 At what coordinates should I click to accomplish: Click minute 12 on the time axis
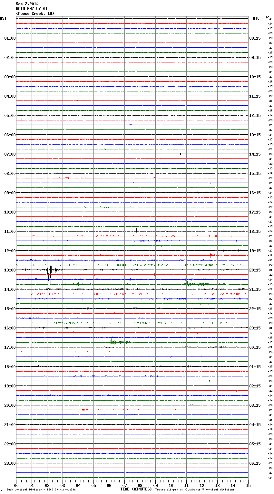click(x=202, y=485)
